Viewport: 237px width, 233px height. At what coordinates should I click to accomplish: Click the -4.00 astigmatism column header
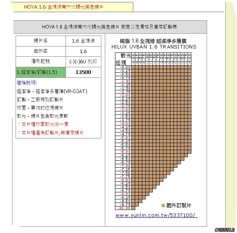189,59
